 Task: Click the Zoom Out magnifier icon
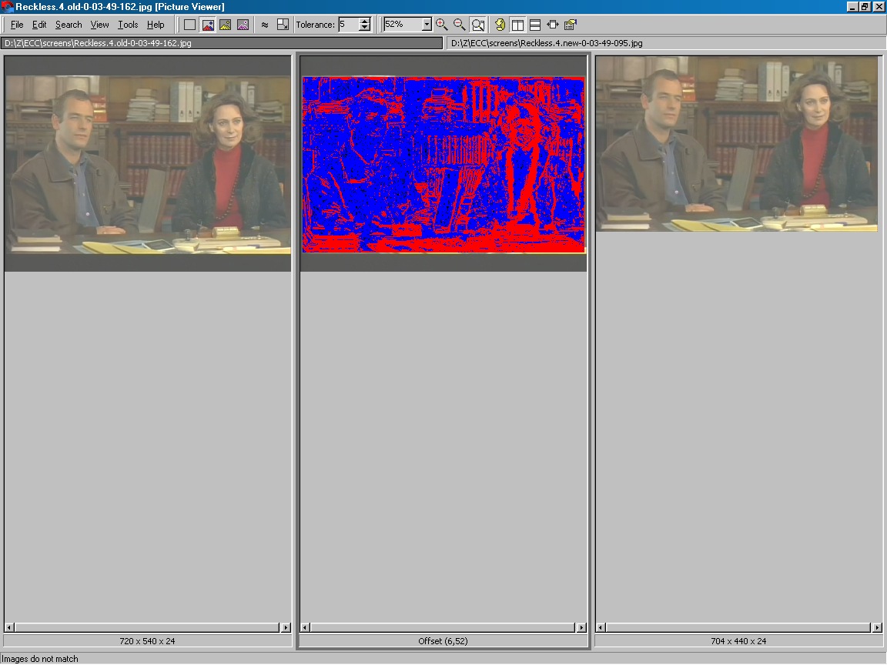coord(460,25)
